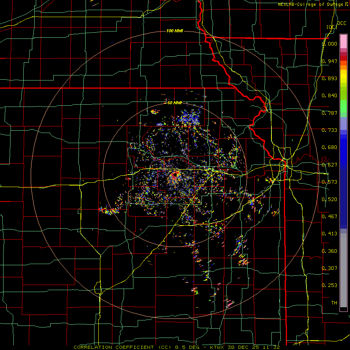Click the 0.520 legend value
350x350 pixels.
pos(329,199)
